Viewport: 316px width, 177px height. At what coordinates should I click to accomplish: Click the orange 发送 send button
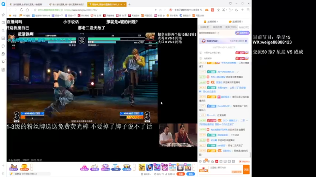(x=246, y=170)
